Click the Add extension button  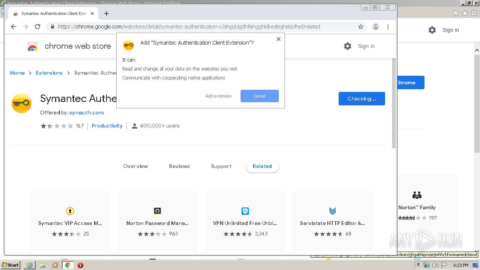coord(219,96)
